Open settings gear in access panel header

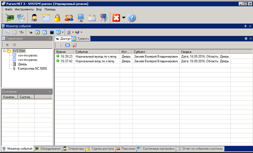(246, 38)
